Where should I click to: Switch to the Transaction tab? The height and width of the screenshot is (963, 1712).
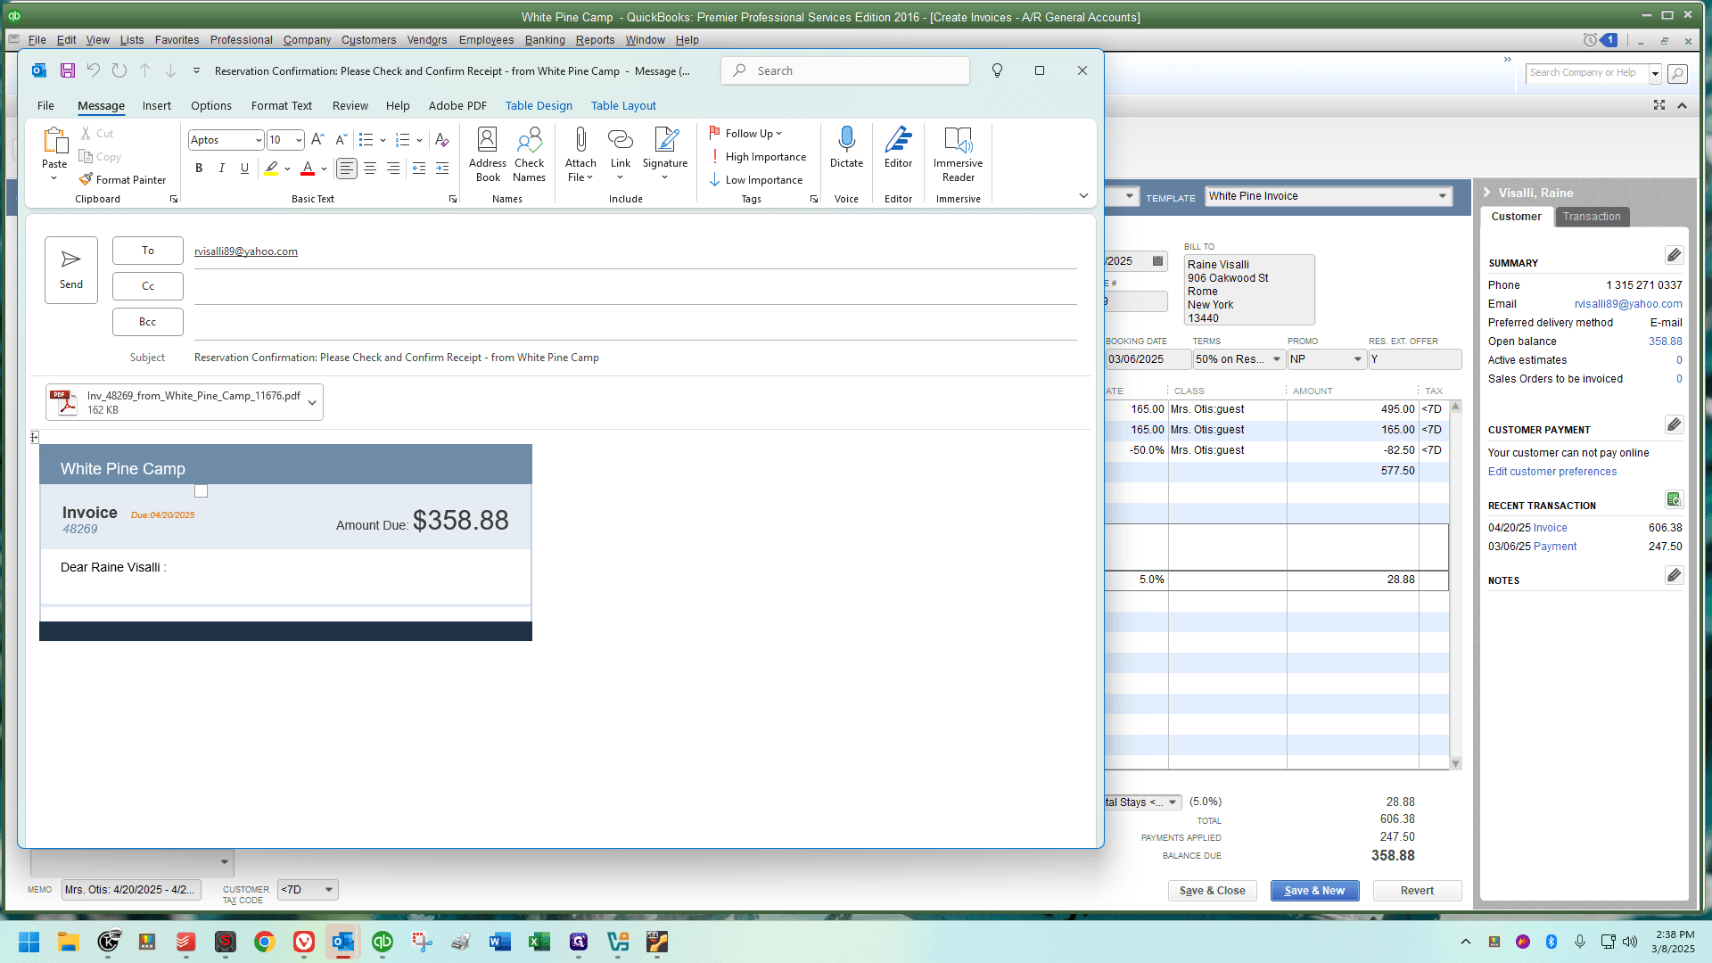pos(1592,217)
